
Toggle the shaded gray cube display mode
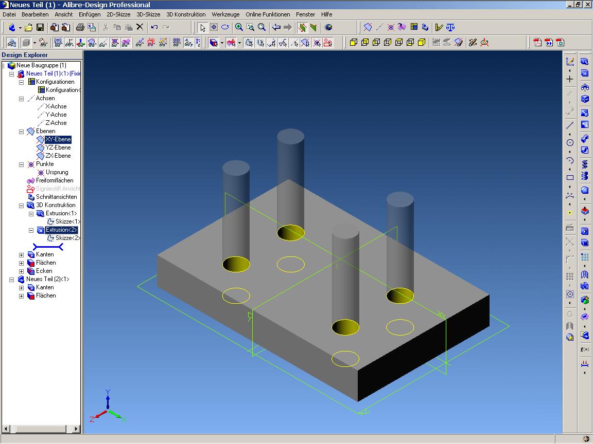(x=26, y=42)
